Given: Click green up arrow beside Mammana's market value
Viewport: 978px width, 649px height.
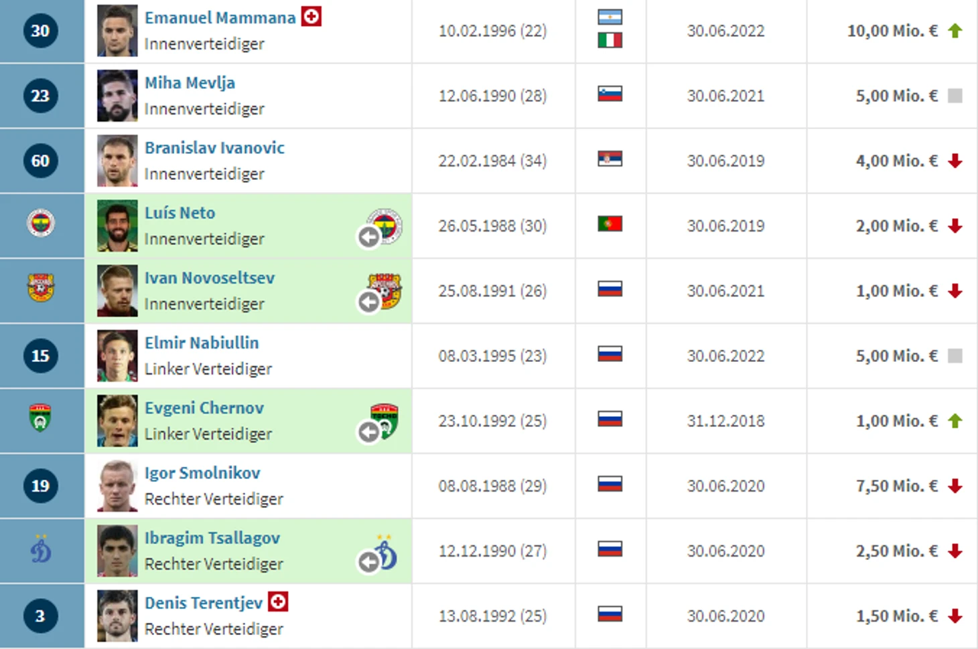Looking at the screenshot, I should [955, 31].
